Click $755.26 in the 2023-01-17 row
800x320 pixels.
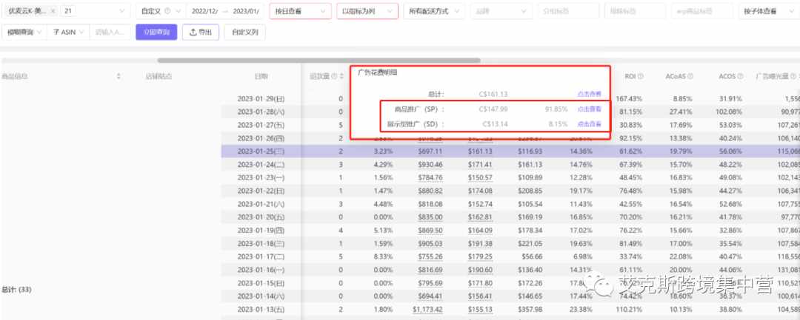click(430, 256)
